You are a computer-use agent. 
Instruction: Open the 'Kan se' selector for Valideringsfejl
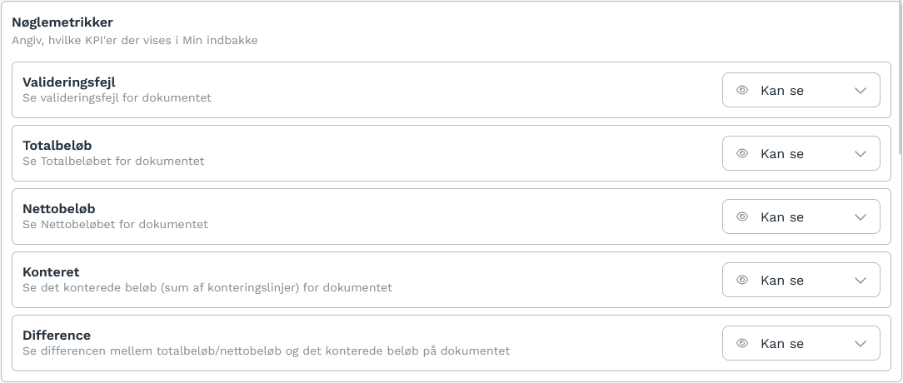pyautogui.click(x=801, y=90)
